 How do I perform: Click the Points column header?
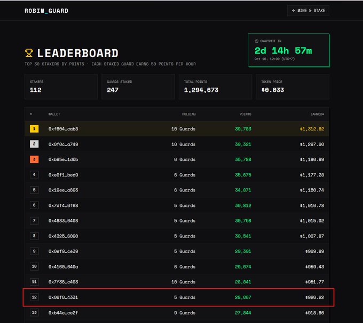[246, 114]
